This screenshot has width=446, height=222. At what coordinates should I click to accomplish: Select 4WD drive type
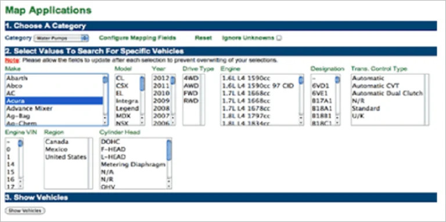coord(192,78)
